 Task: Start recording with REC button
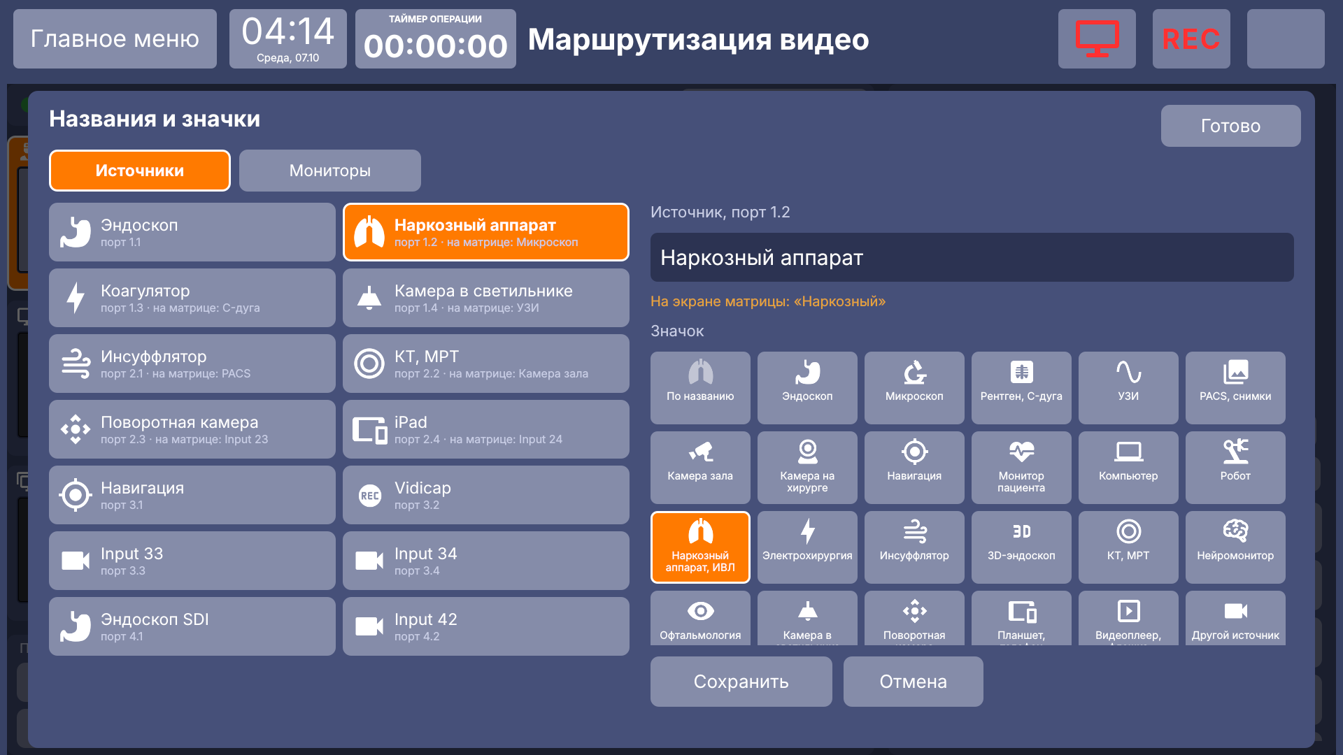point(1191,38)
